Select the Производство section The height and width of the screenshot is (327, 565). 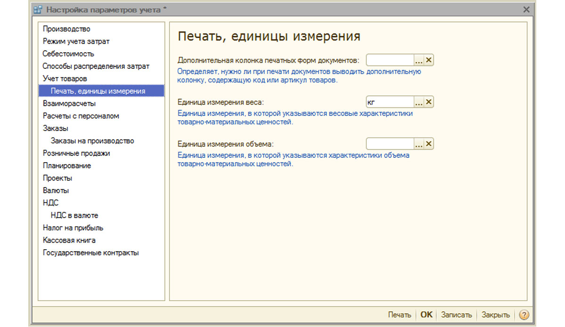(x=66, y=29)
